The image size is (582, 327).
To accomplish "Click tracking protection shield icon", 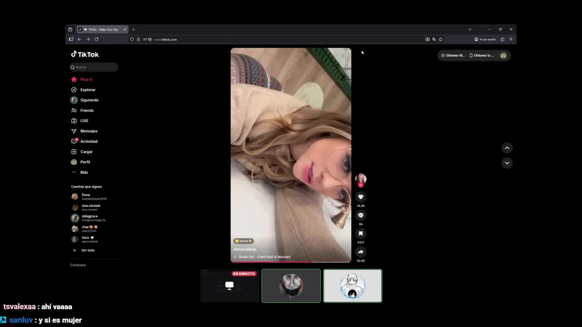I will (x=132, y=40).
